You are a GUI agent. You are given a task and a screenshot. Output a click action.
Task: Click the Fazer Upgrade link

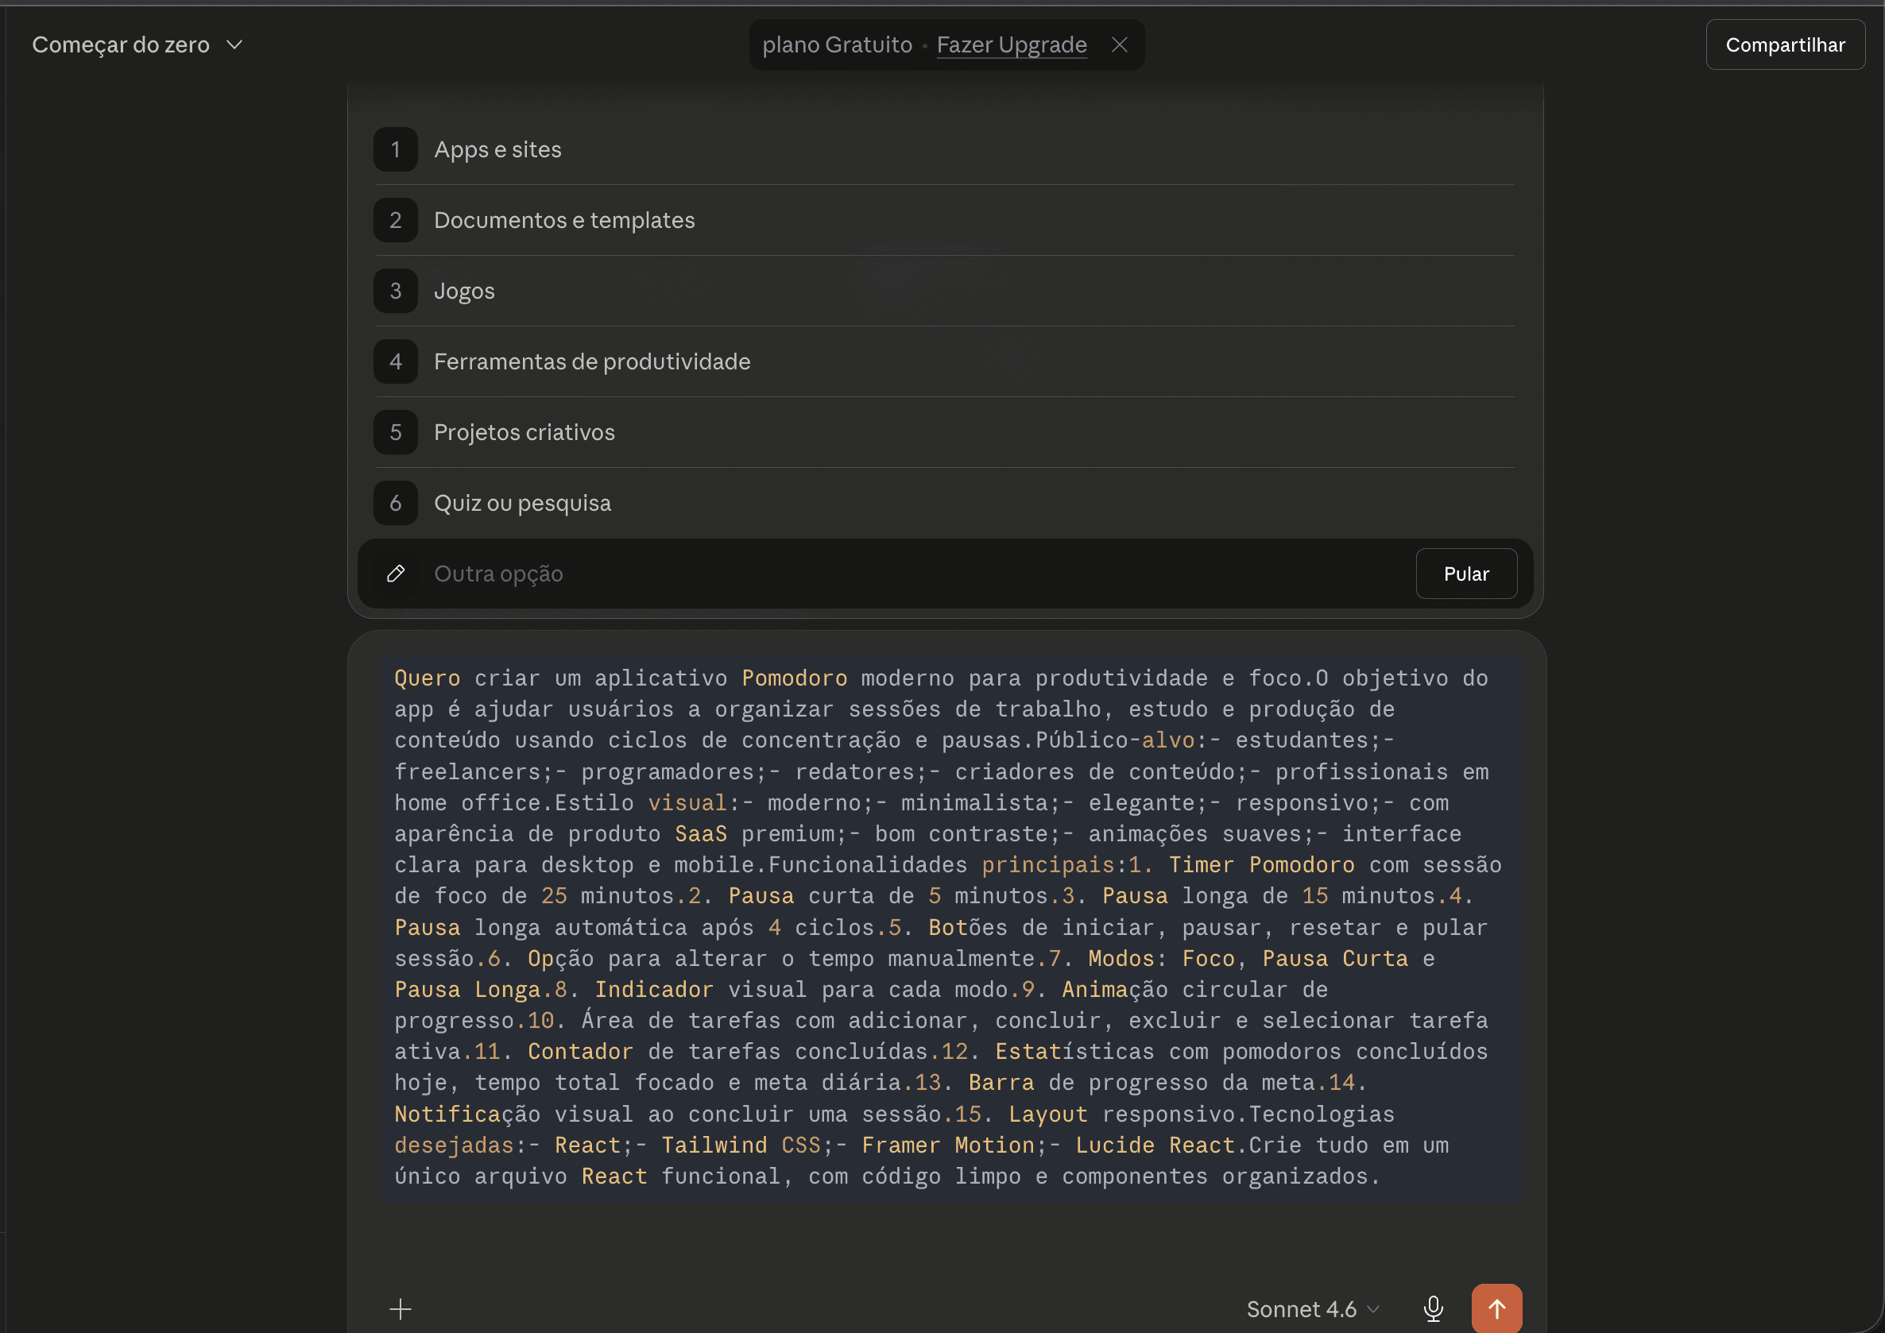pyautogui.click(x=1012, y=44)
